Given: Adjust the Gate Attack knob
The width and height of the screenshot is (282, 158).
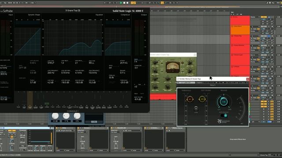Looking at the screenshot, I should pyautogui.click(x=30, y=148).
